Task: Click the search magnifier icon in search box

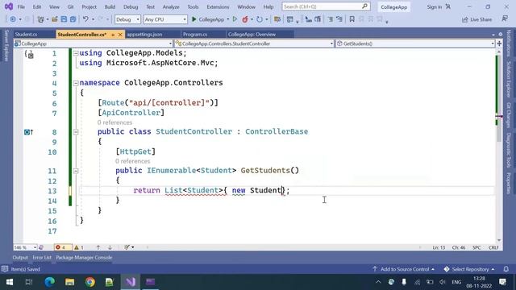Action: 364,6
